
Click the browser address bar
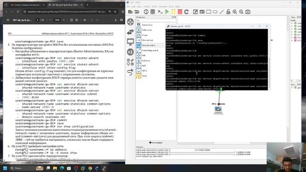pyautogui.click(x=66, y=11)
